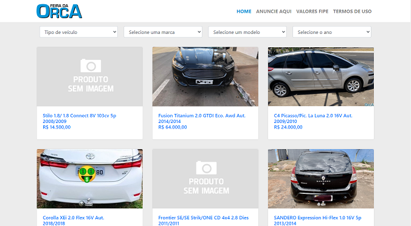The height and width of the screenshot is (226, 411).
Task: Click camera placeholder icon on Stilo listing
Action: (91, 65)
